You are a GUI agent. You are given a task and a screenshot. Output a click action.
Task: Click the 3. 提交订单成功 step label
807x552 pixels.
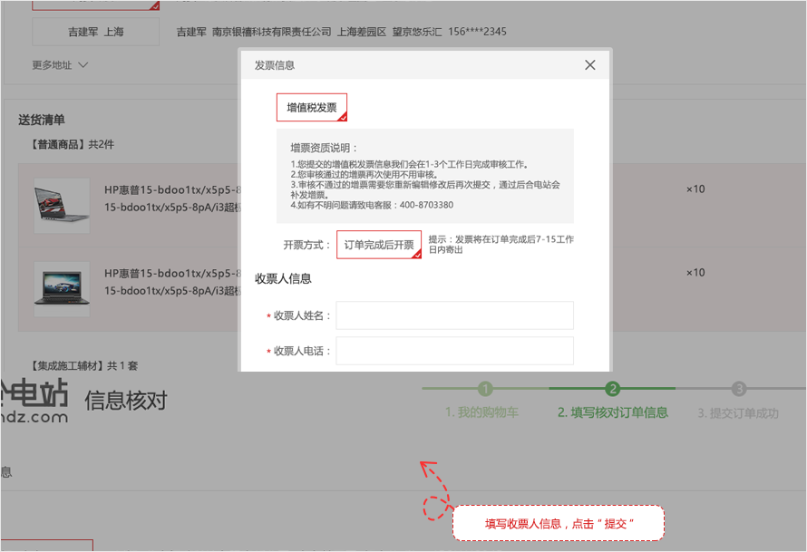coord(738,412)
